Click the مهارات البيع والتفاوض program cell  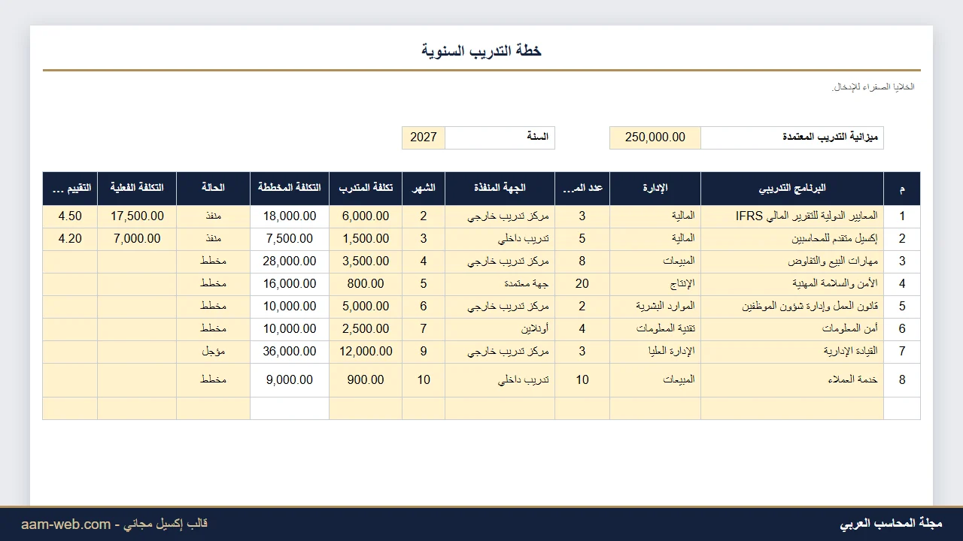pyautogui.click(x=792, y=261)
